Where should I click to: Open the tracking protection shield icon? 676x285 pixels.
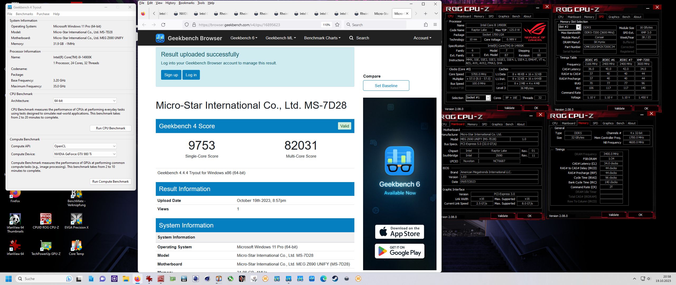[x=187, y=25]
